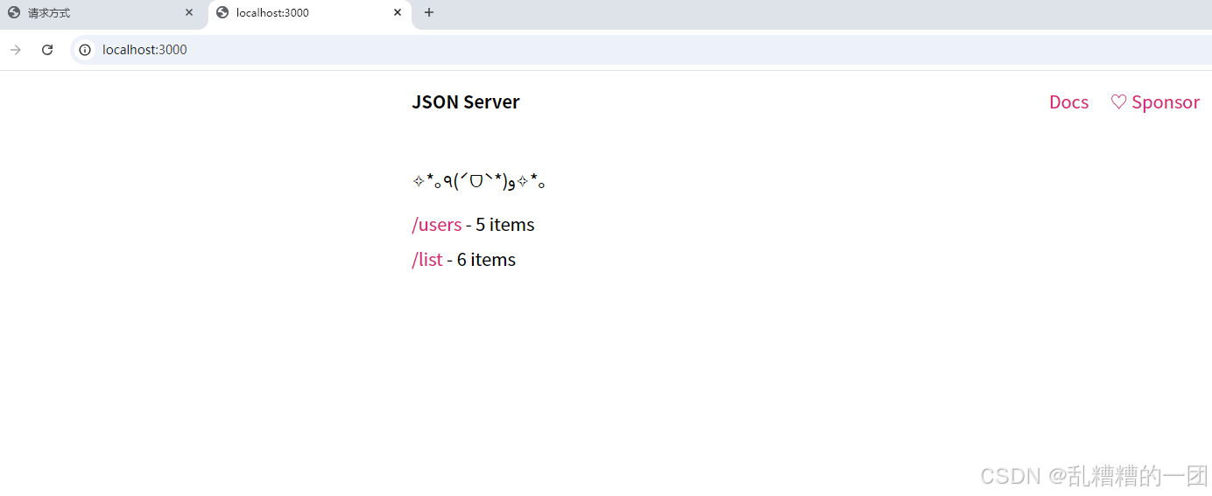This screenshot has width=1212, height=496.
Task: Open the Sponsor link
Action: (1155, 102)
